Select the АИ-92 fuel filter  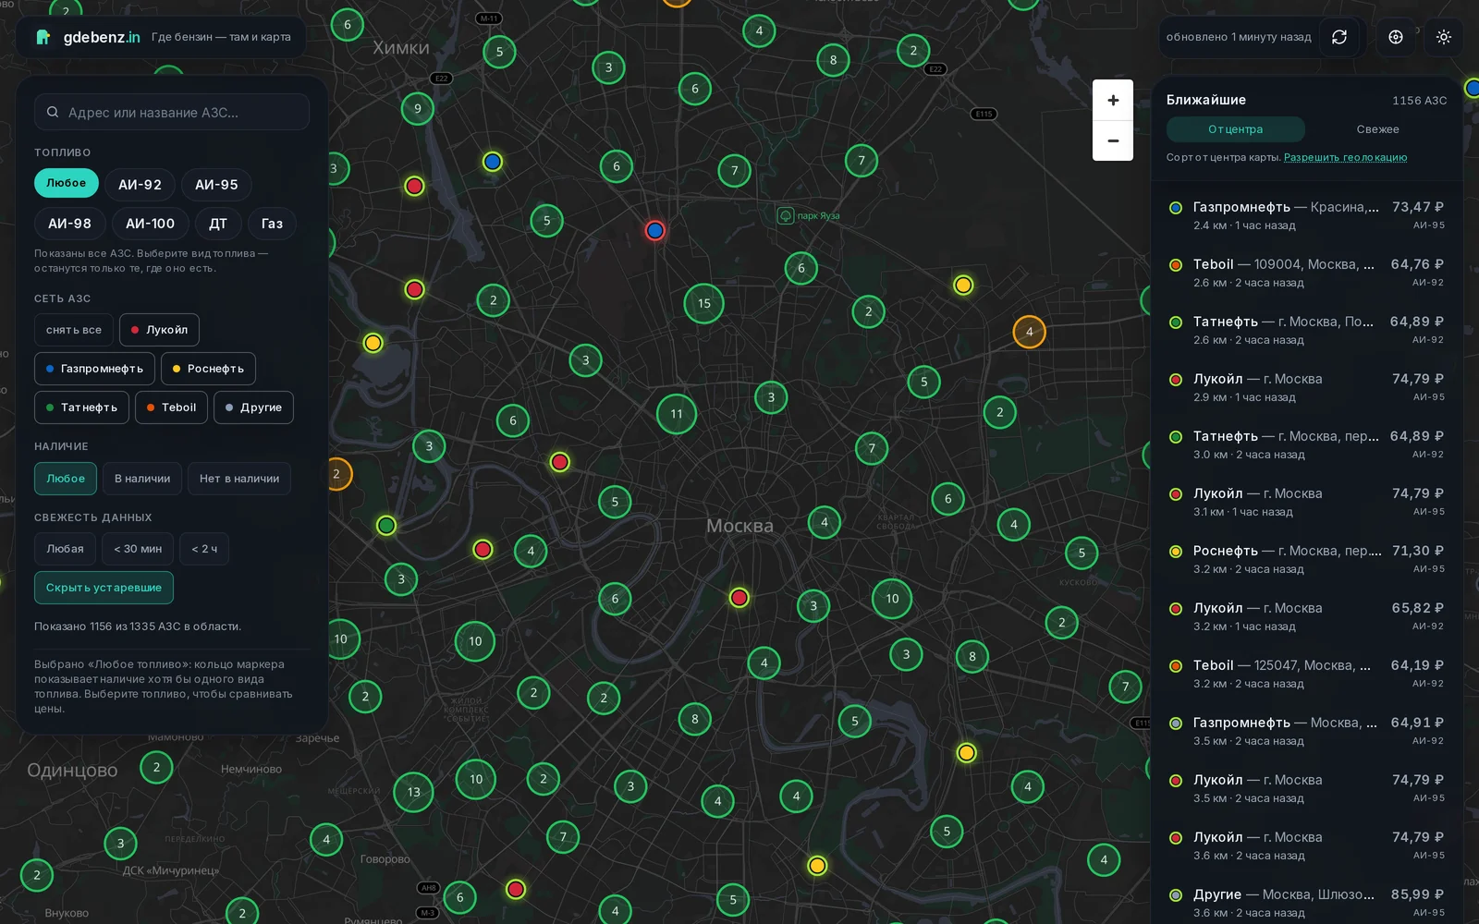(x=140, y=185)
